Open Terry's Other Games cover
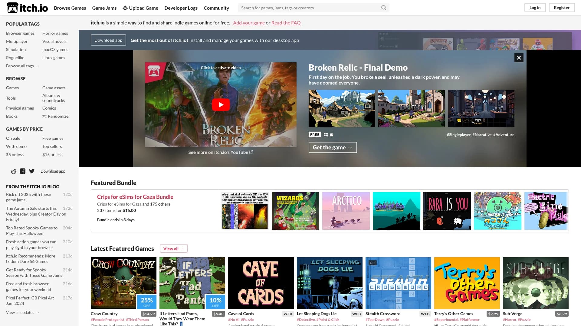581x326 pixels. tap(467, 283)
